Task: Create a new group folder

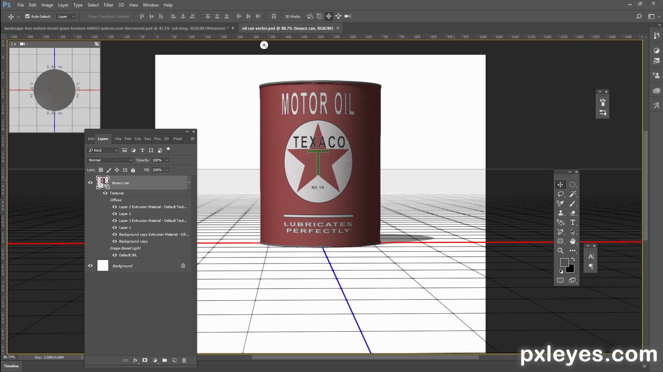Action: point(165,360)
